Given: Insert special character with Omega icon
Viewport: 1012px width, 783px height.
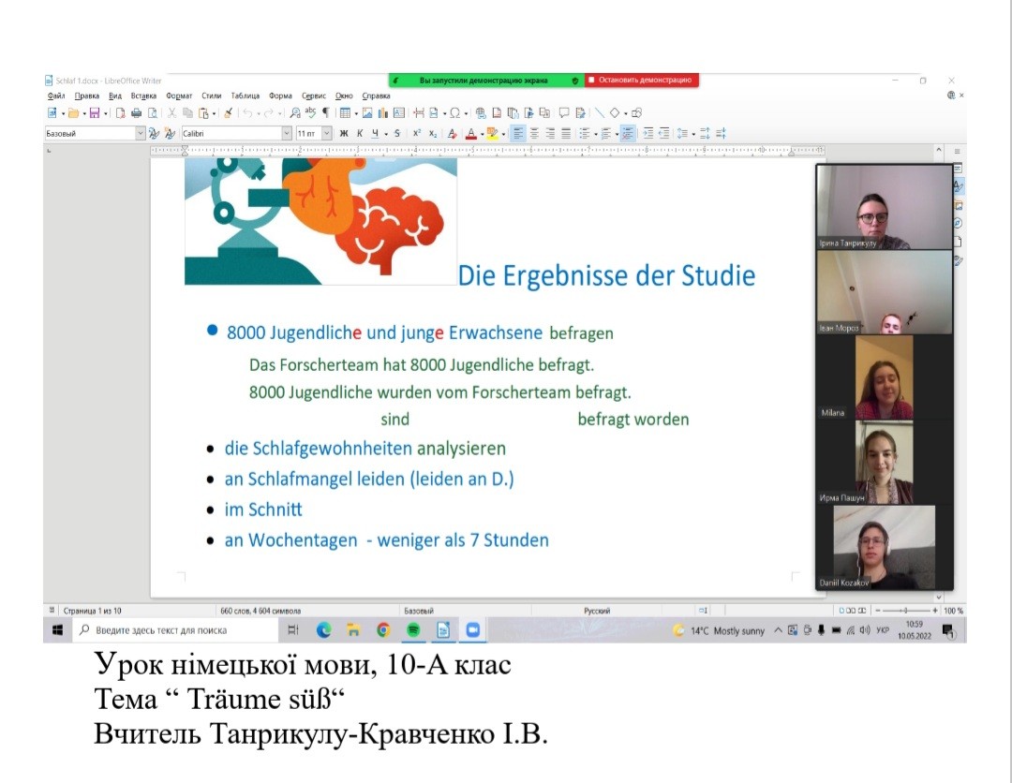Looking at the screenshot, I should coord(454,113).
